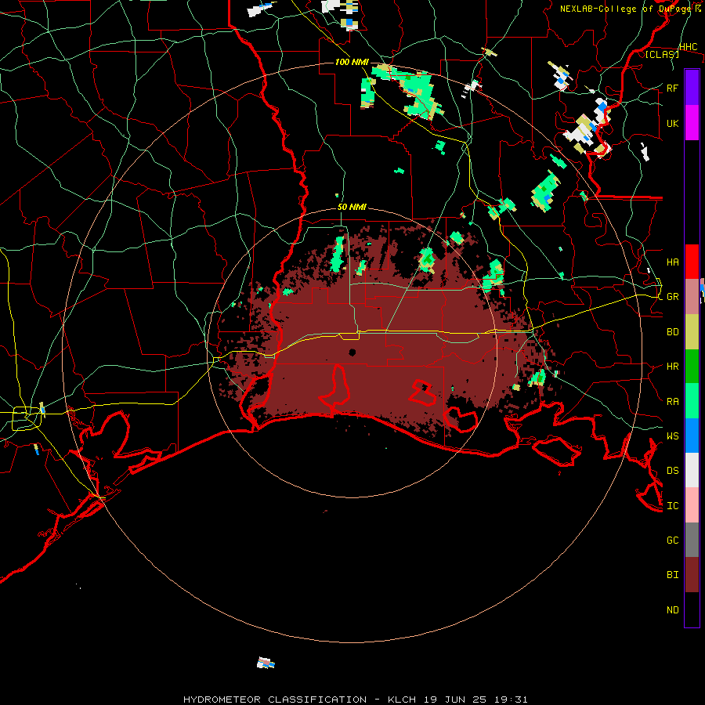Viewport: 705px width, 705px height.
Task: Click the ND legend label
Action: coord(672,610)
